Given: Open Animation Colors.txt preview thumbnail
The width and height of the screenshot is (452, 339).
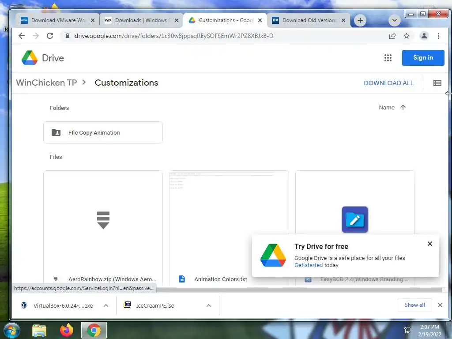Looking at the screenshot, I should (x=229, y=221).
